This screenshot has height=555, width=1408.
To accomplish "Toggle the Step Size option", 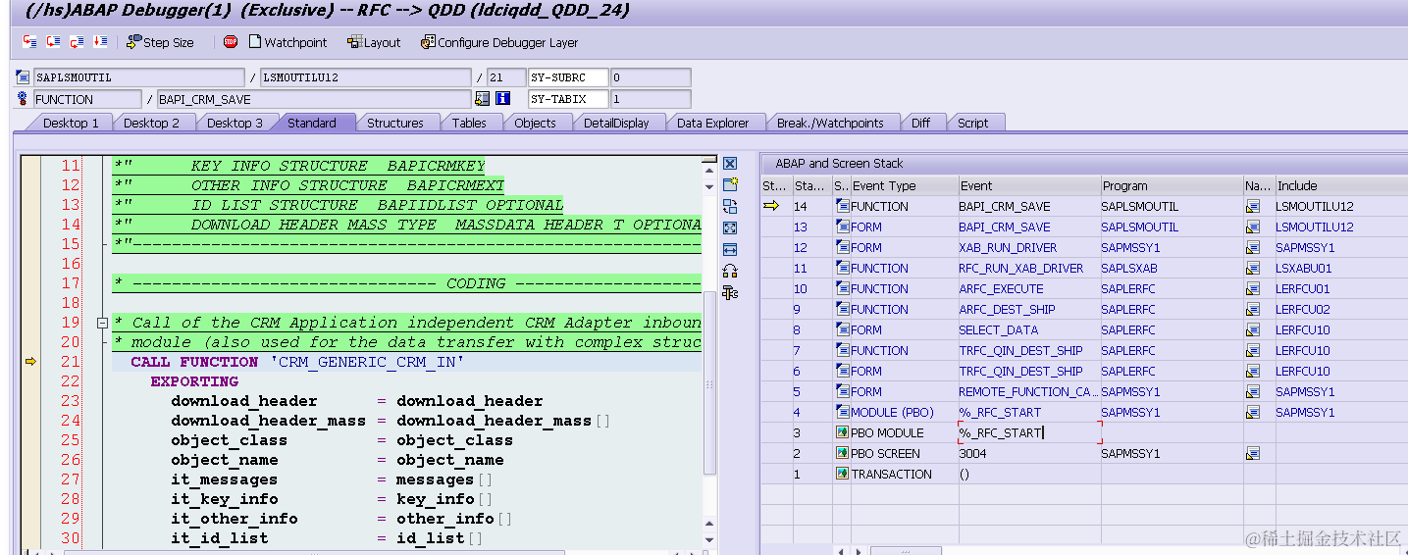I will coord(160,42).
